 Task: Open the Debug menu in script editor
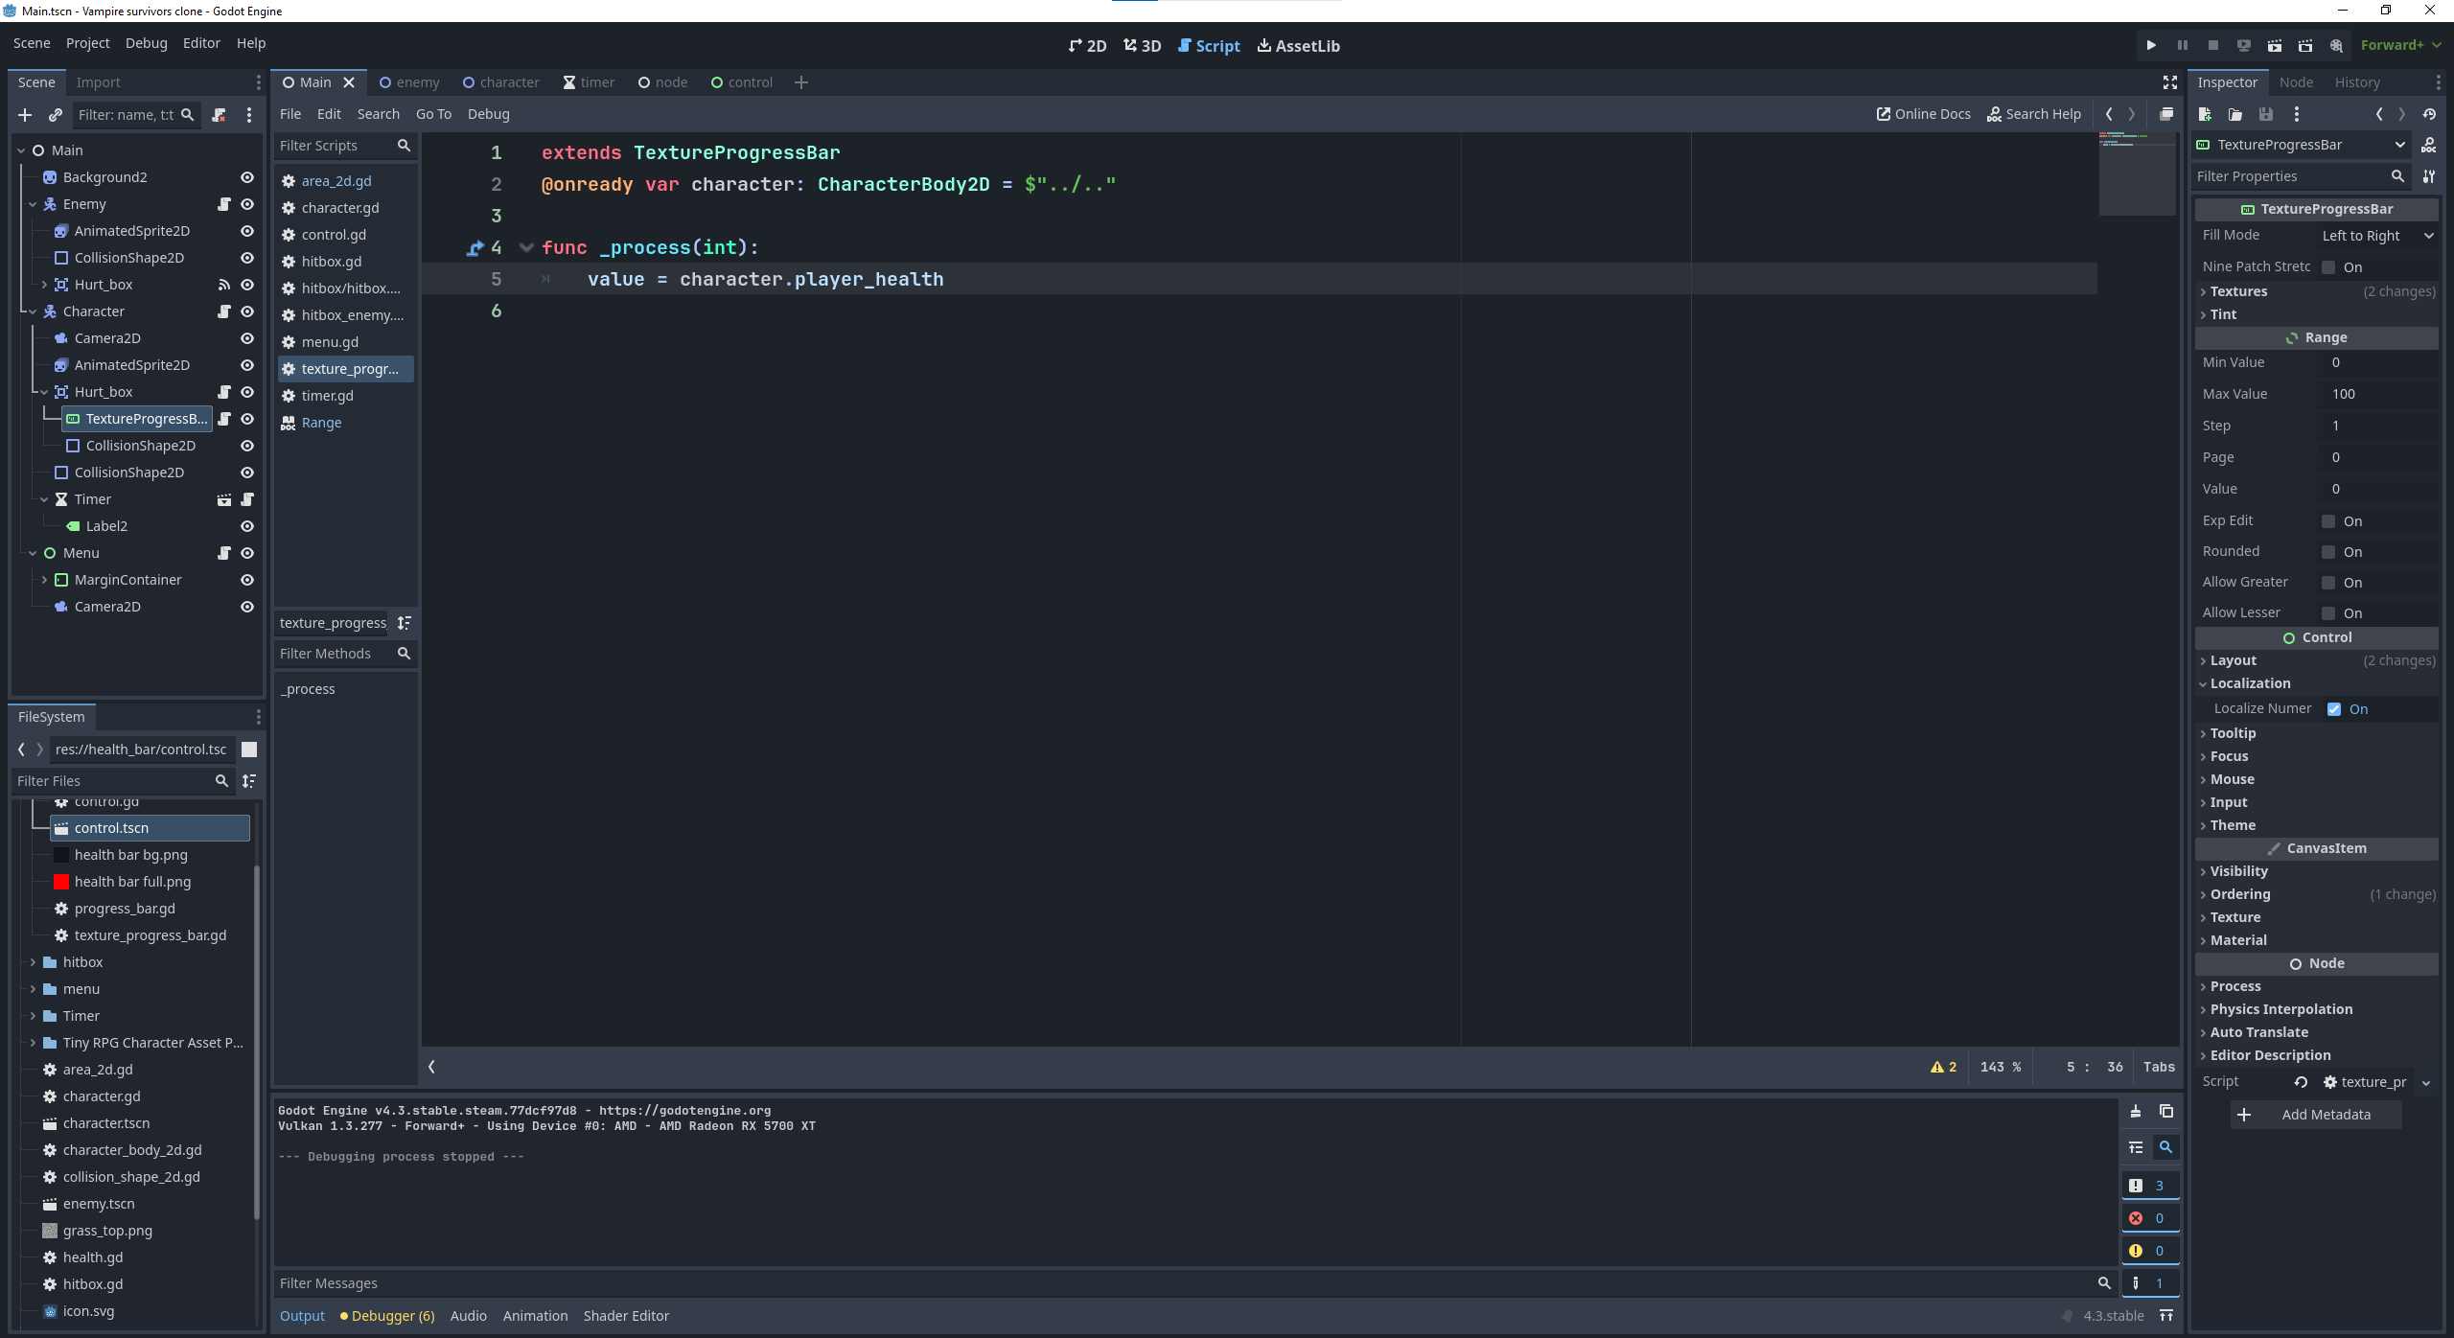click(488, 114)
